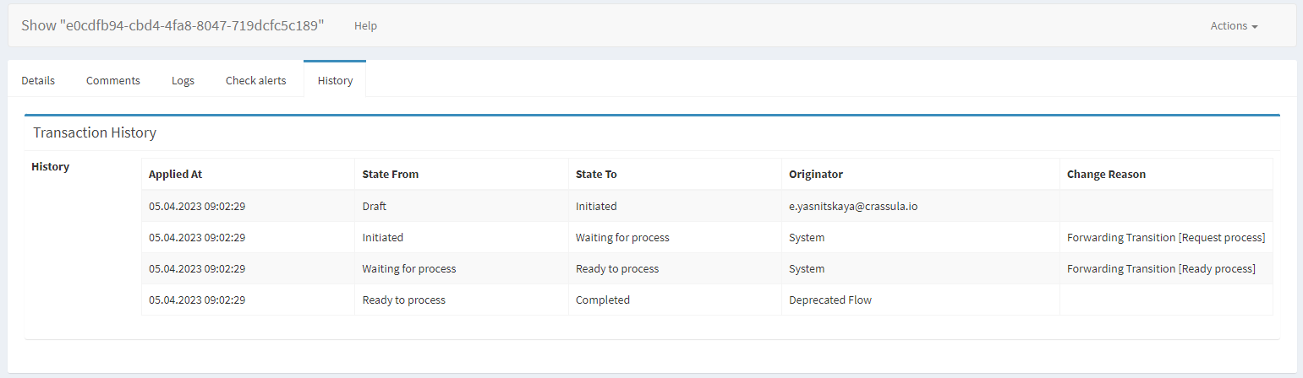Click the Completed state cell
The image size is (1303, 378).
point(602,300)
